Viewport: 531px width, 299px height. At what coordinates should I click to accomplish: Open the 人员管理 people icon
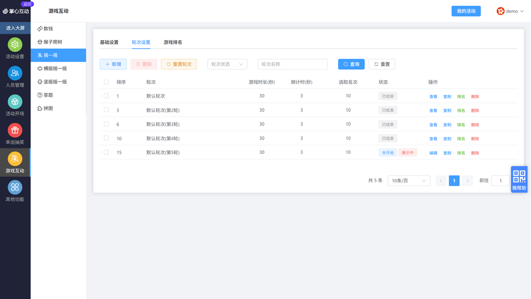click(15, 73)
